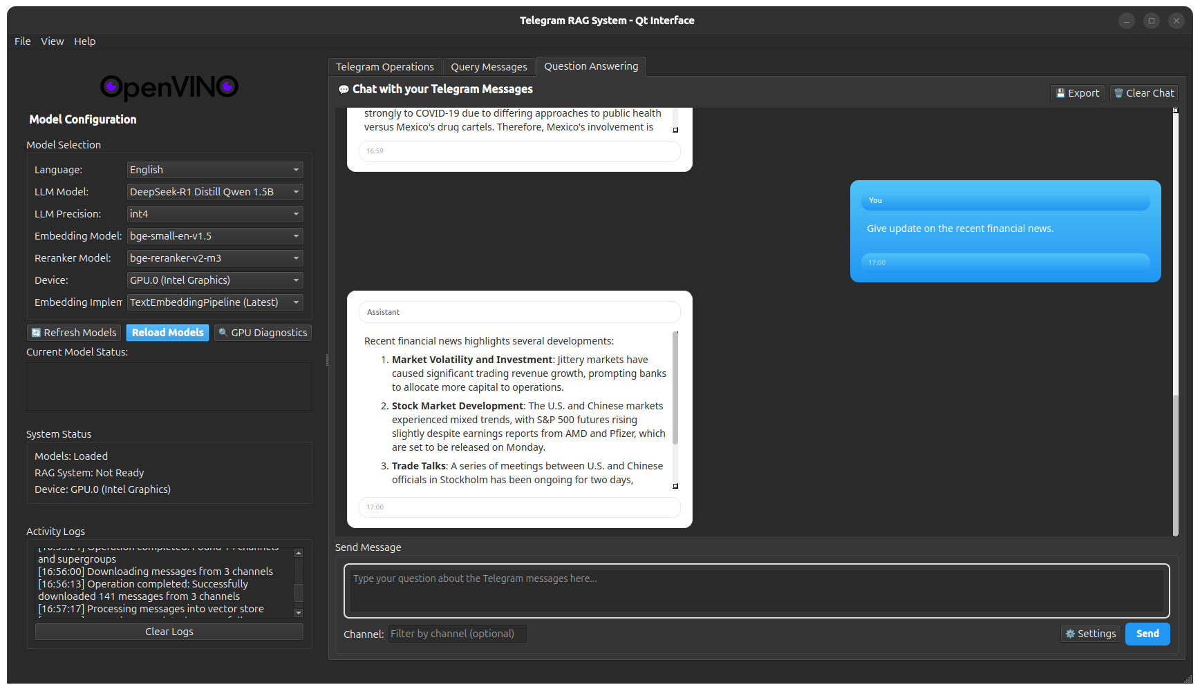Refresh Models list
Image resolution: width=1200 pixels, height=691 pixels.
point(74,333)
